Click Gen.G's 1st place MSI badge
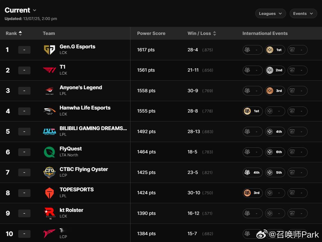This screenshot has height=242, width=322. (275, 50)
